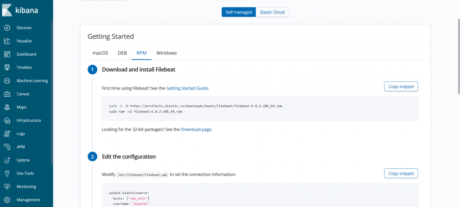Toggle to Self managed option
This screenshot has height=207, width=460.
pyautogui.click(x=239, y=12)
